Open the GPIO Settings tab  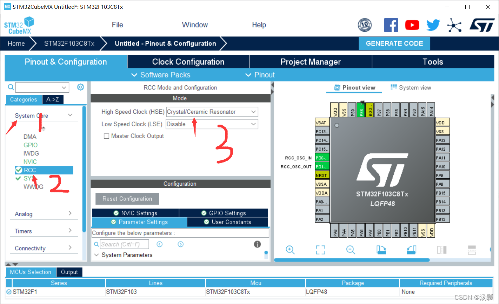(224, 213)
